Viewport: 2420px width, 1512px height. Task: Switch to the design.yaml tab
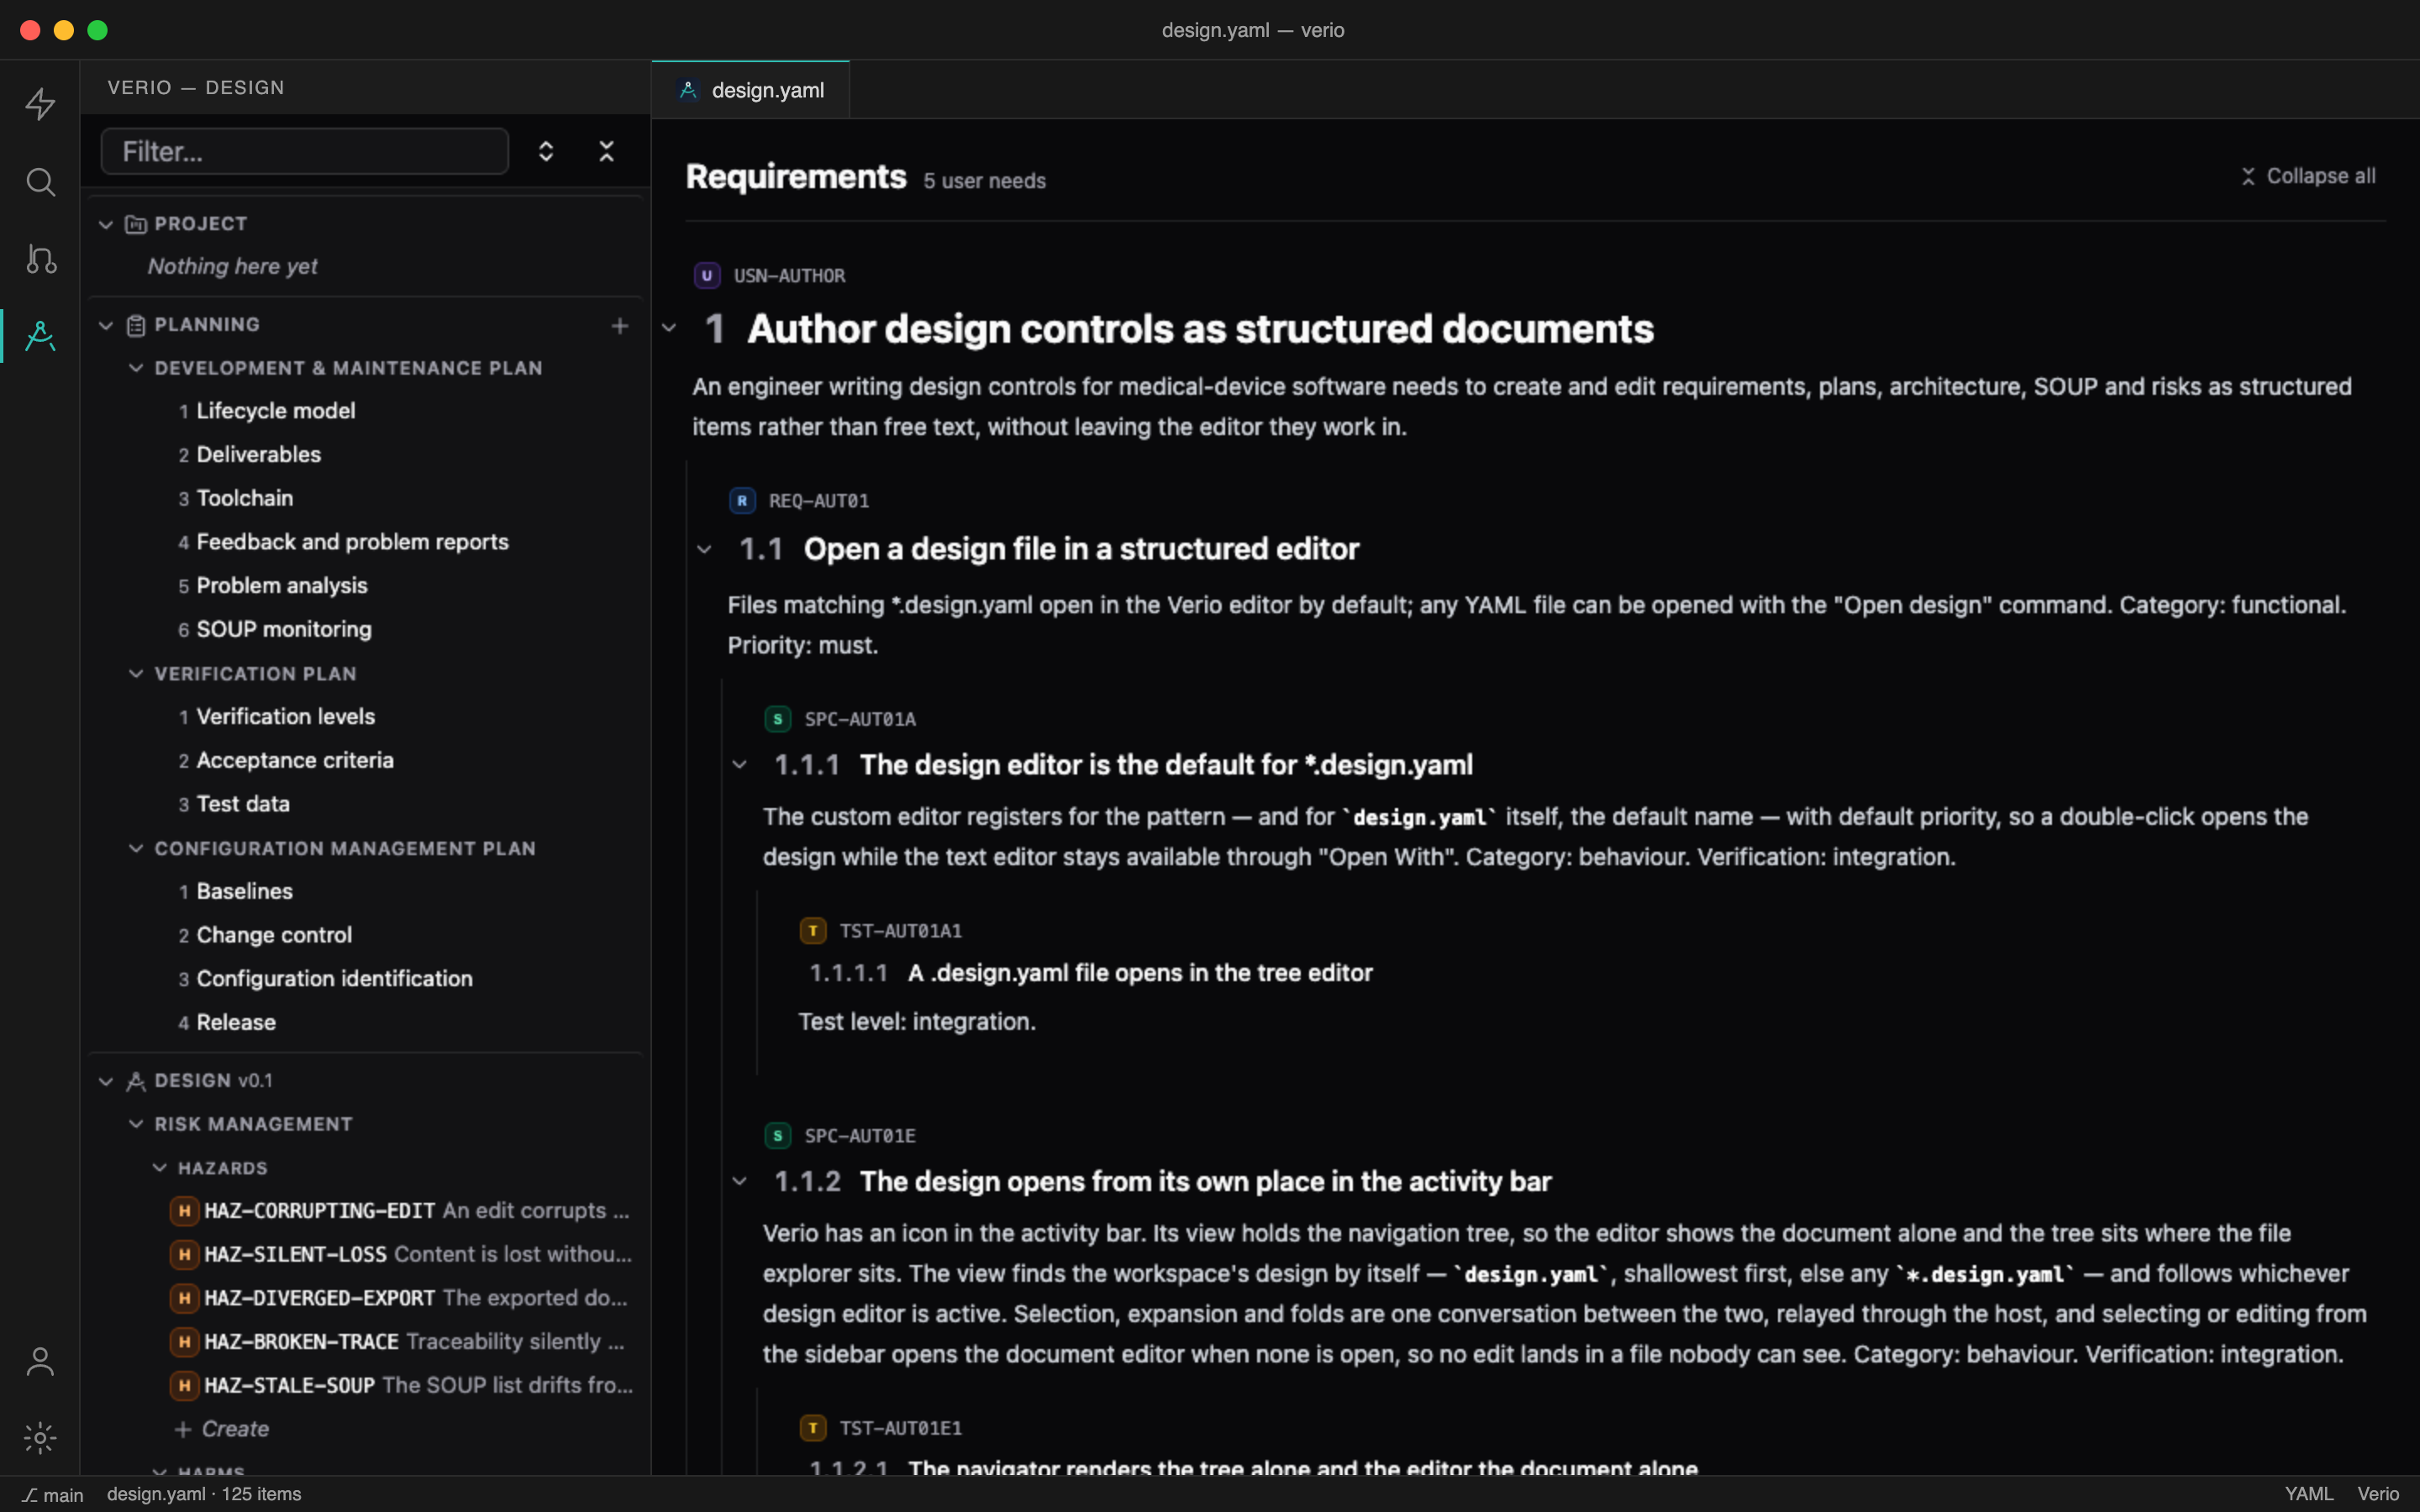tap(750, 90)
